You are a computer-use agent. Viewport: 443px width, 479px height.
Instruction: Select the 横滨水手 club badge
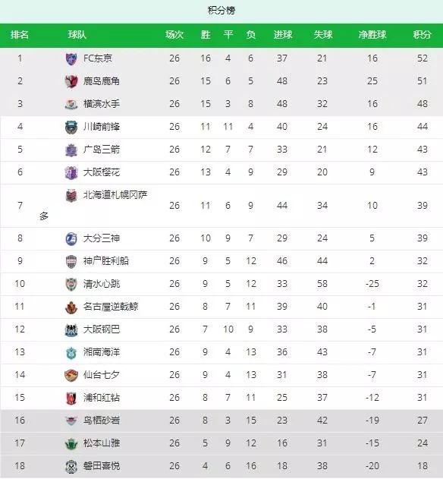(71, 105)
